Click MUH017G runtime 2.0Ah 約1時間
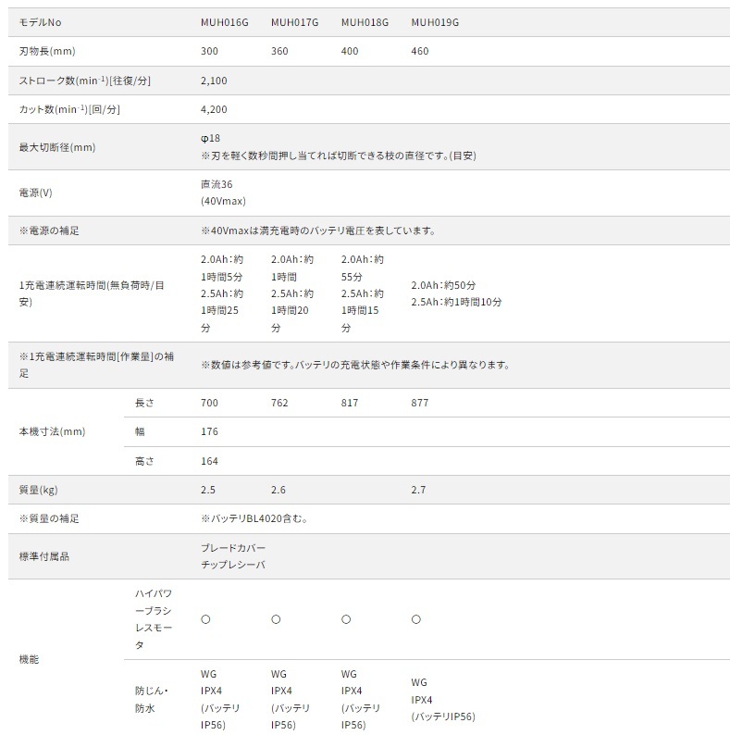The width and height of the screenshot is (730, 735). click(292, 268)
